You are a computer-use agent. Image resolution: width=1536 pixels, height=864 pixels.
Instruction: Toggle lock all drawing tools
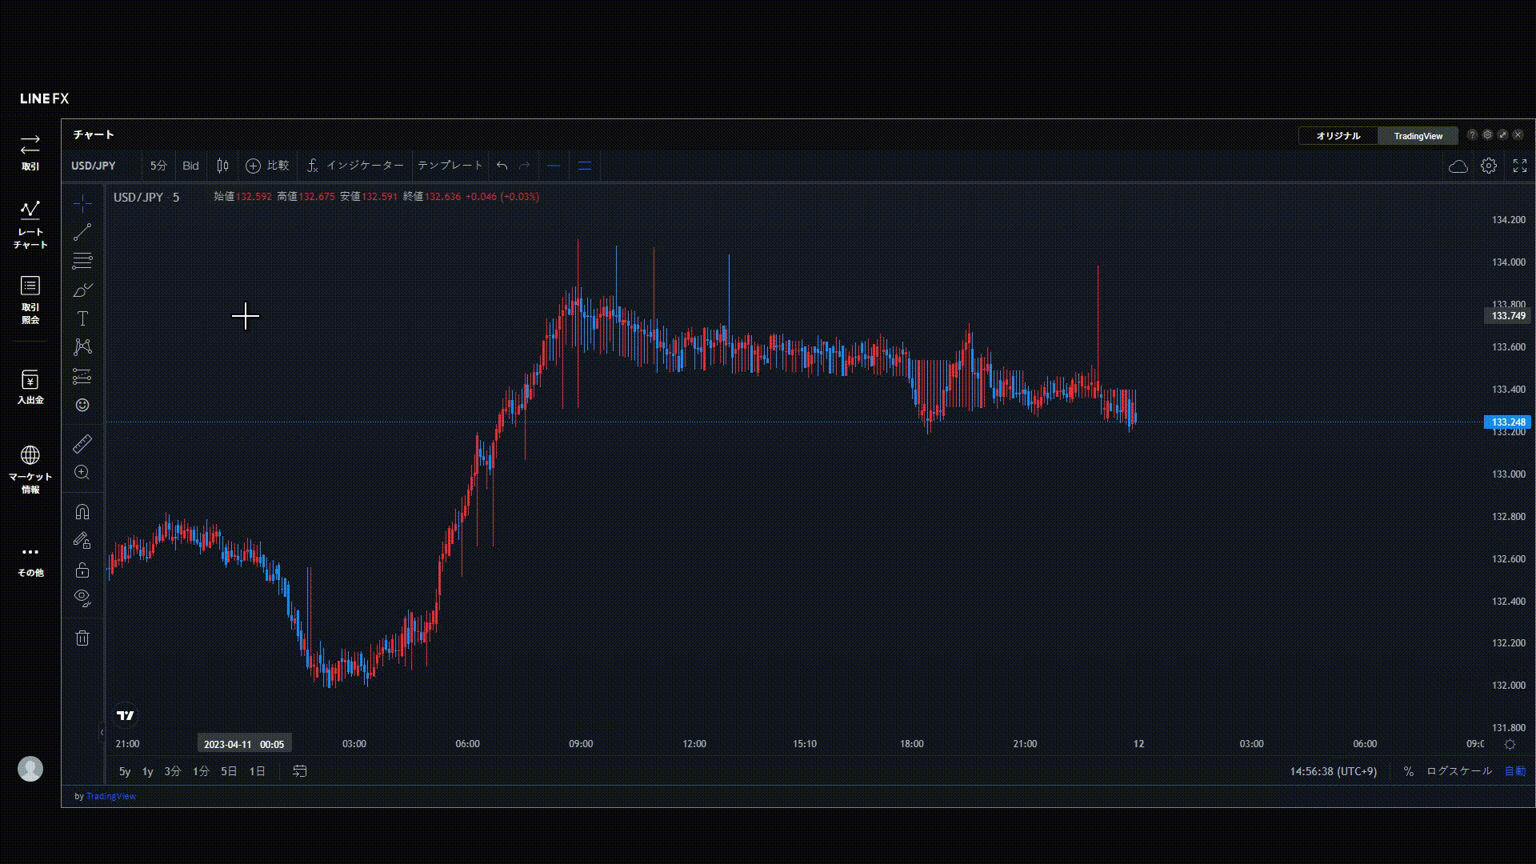82,570
